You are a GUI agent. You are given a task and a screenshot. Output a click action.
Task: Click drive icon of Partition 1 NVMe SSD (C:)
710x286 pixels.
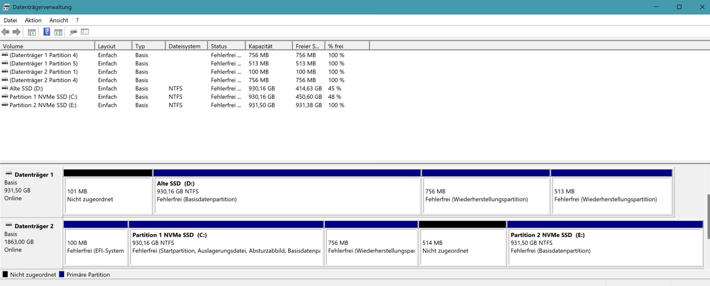(5, 97)
